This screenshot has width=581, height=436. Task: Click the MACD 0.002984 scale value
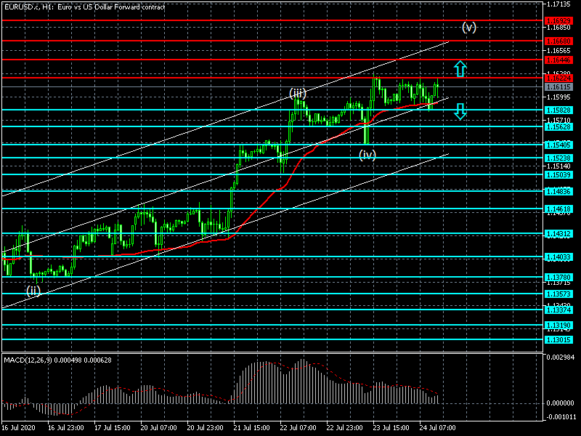click(560, 358)
